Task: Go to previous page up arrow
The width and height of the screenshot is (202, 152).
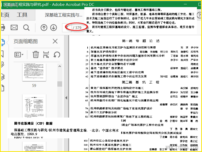Action: pos(44,28)
